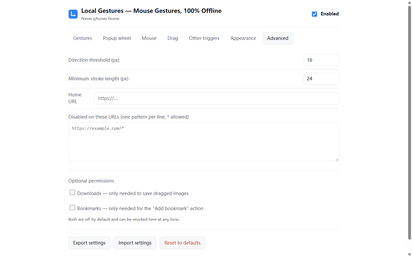Viewport: 412px width, 257px height.
Task: Click the 'Enabled' label text
Action: (x=330, y=14)
